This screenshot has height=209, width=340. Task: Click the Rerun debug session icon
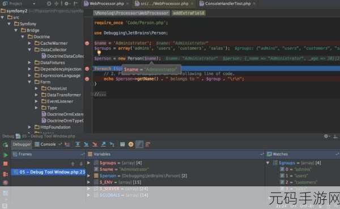[x=5, y=145]
